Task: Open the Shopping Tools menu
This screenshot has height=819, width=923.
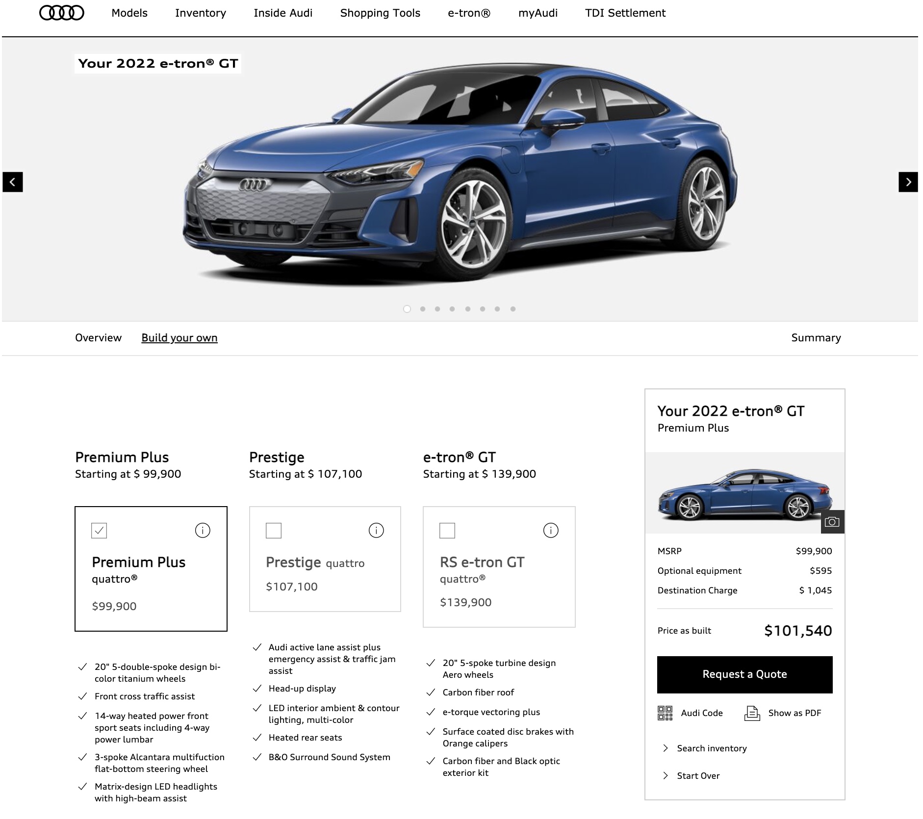Action: click(x=380, y=13)
